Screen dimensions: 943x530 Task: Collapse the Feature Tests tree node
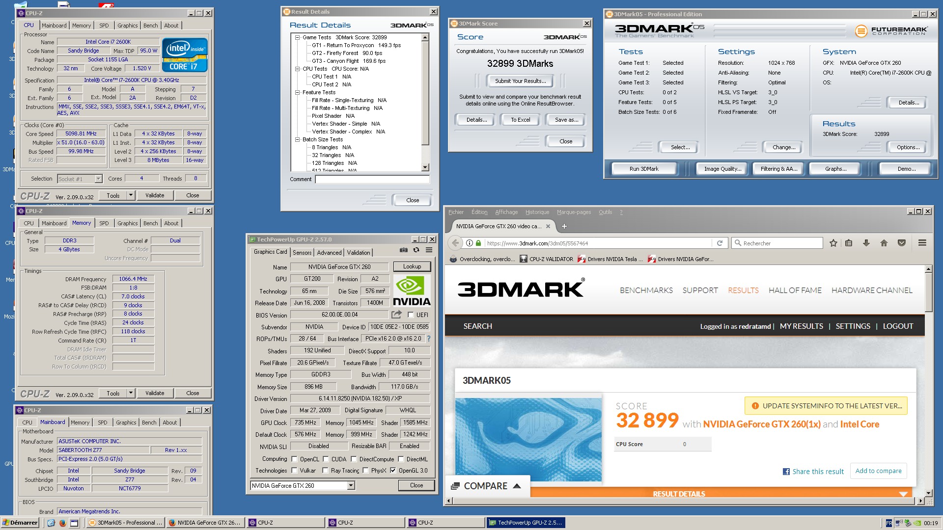pos(297,92)
